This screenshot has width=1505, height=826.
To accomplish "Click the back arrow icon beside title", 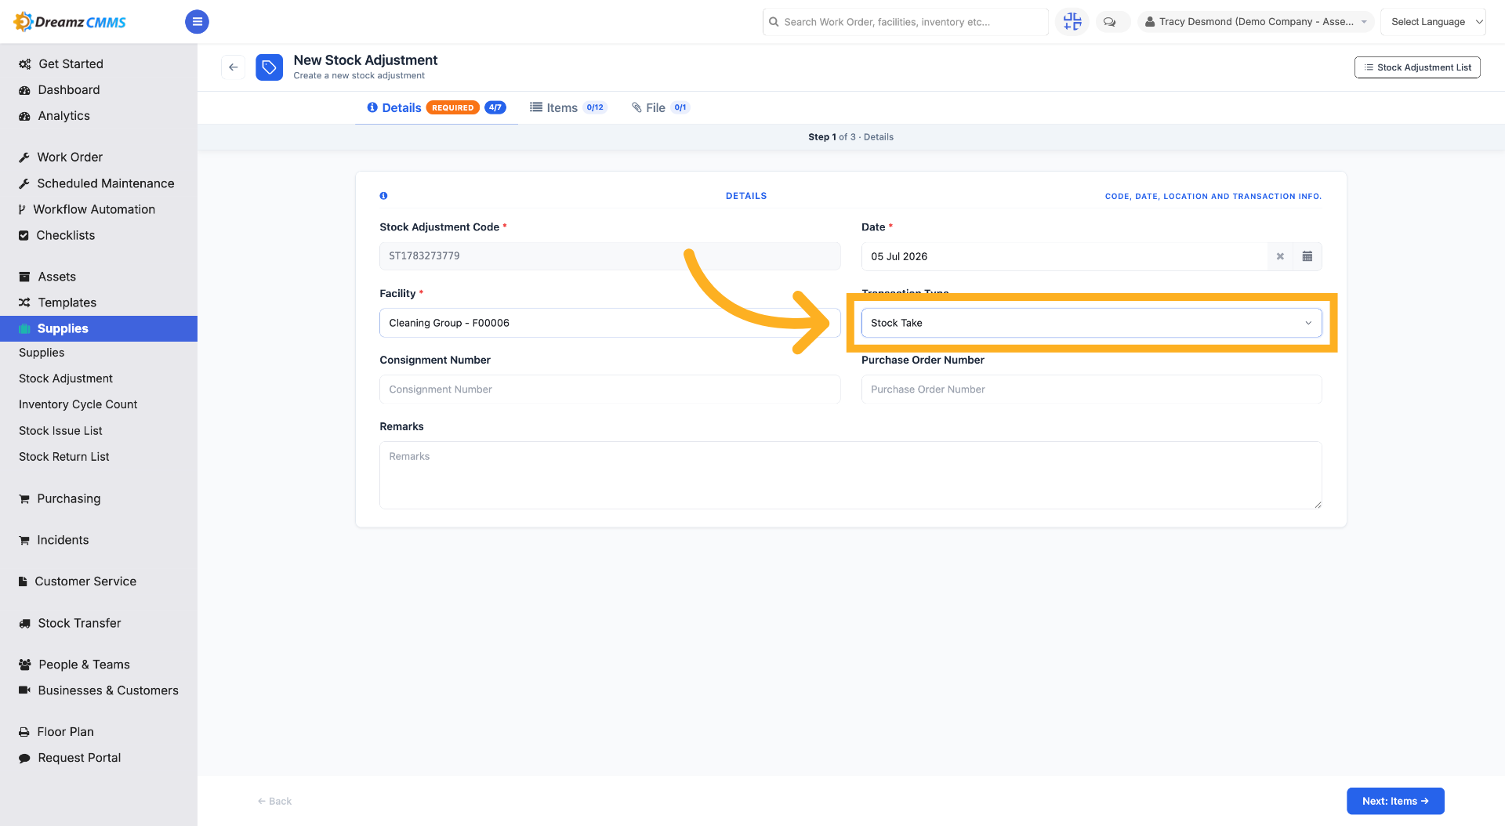I will tap(233, 67).
